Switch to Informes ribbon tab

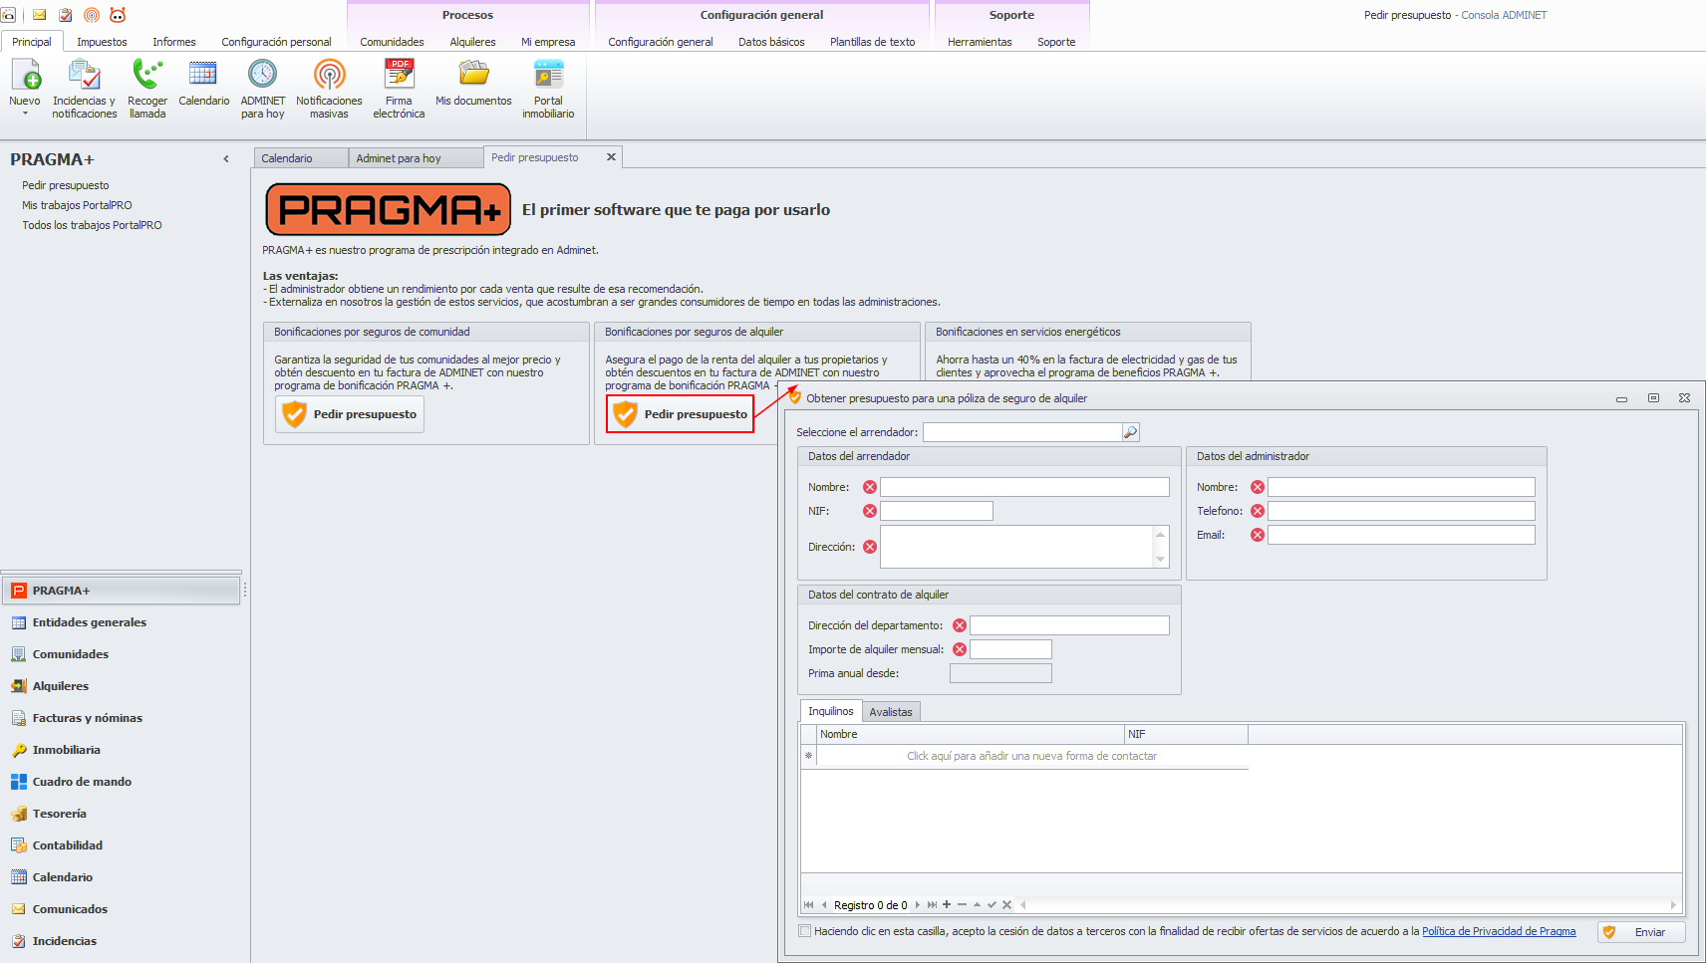(174, 42)
